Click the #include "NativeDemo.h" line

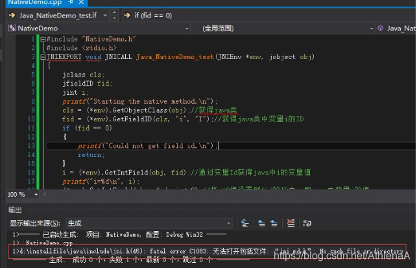coord(91,39)
